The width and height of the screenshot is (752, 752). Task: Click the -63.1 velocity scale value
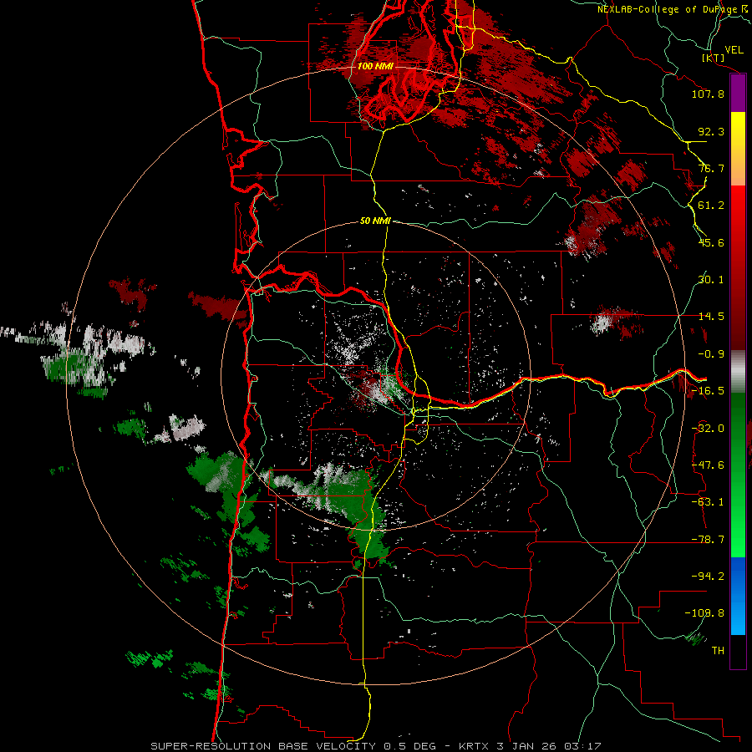pyautogui.click(x=708, y=502)
